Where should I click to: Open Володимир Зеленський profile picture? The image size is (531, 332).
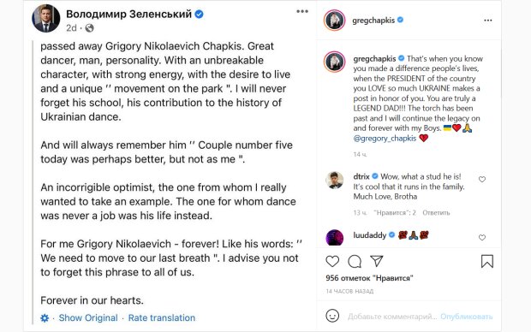(x=45, y=19)
